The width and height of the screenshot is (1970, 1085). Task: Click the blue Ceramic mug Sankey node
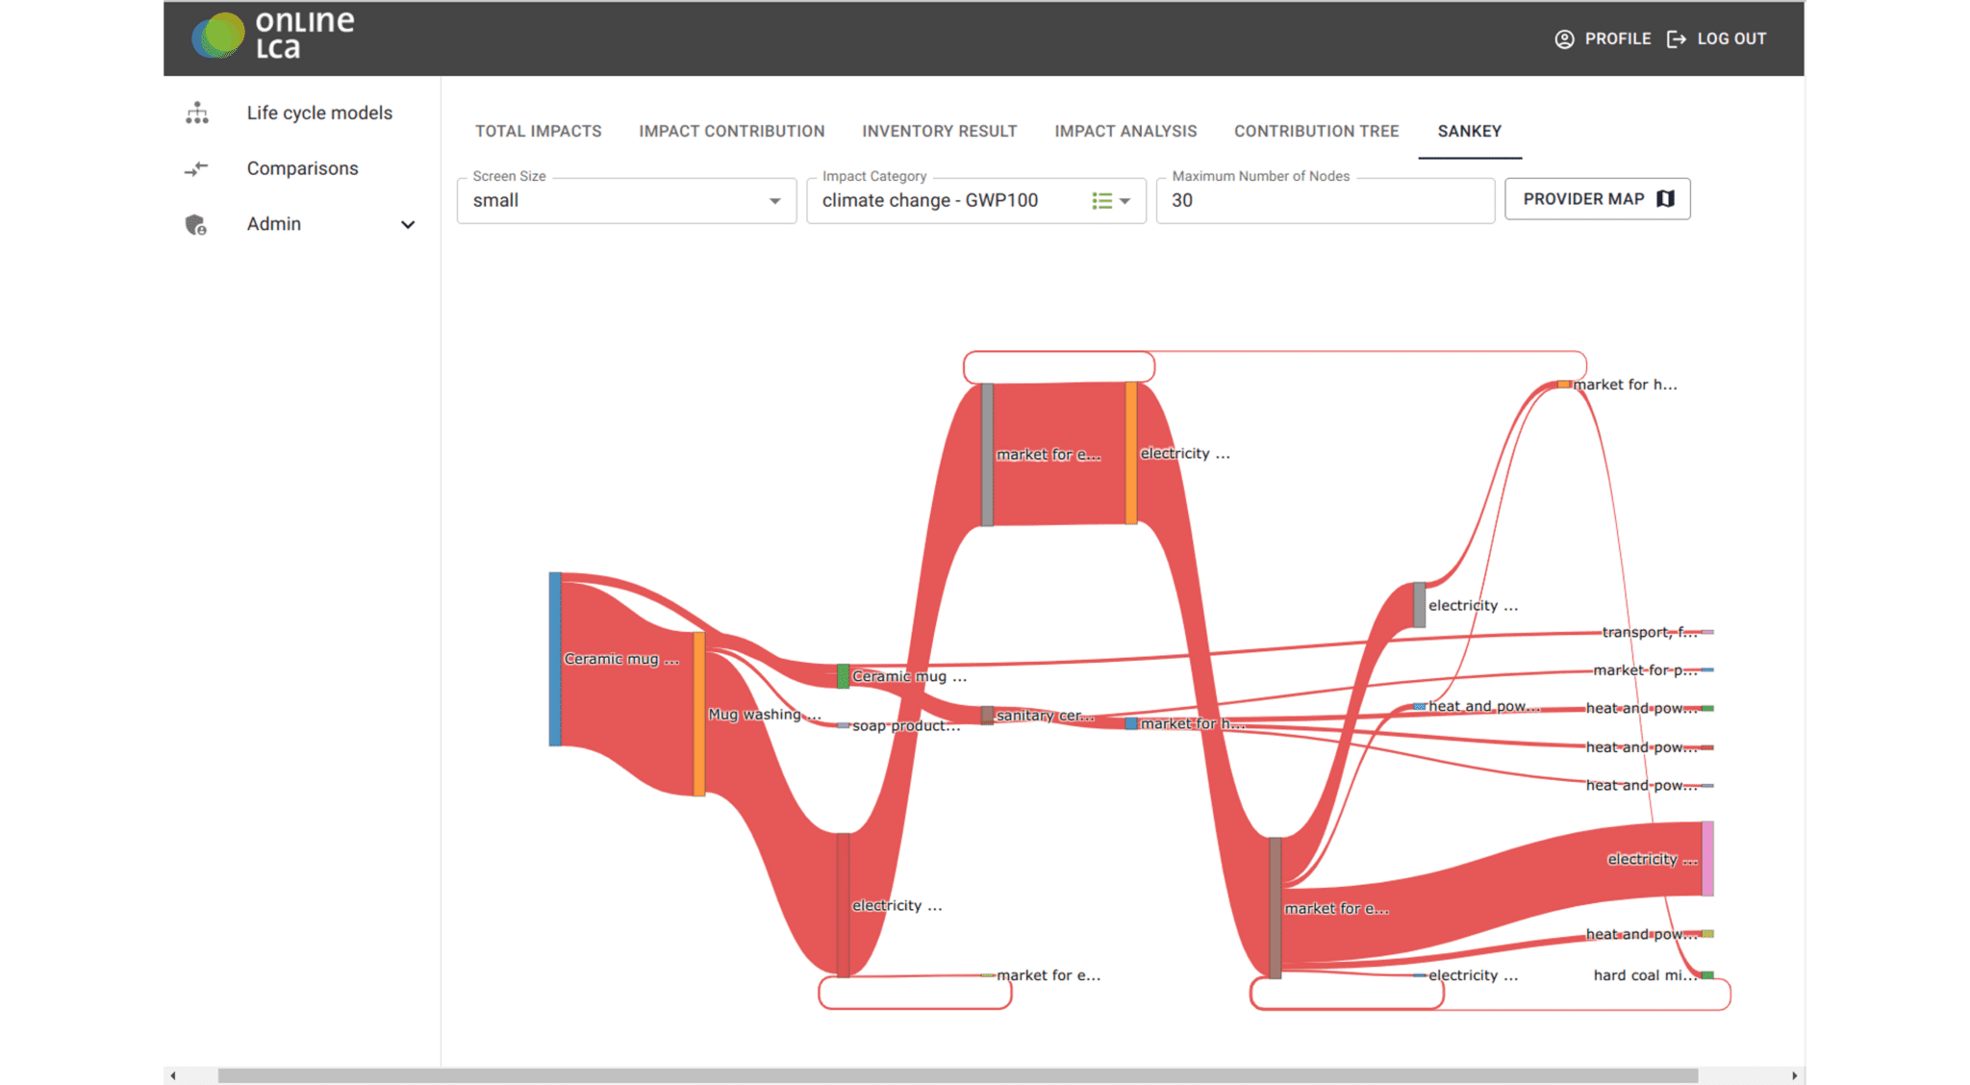pyautogui.click(x=555, y=659)
